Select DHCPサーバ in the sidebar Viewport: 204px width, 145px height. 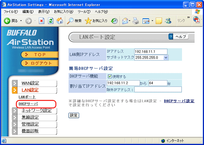28,104
